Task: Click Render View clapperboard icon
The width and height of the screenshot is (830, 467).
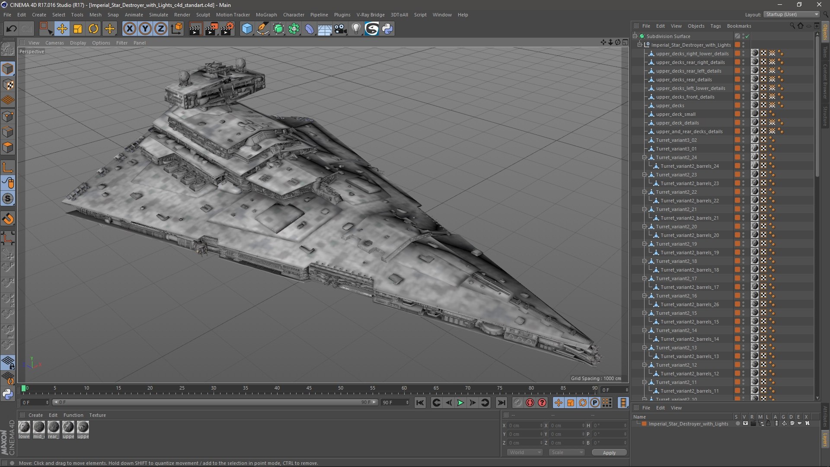Action: pyautogui.click(x=195, y=29)
